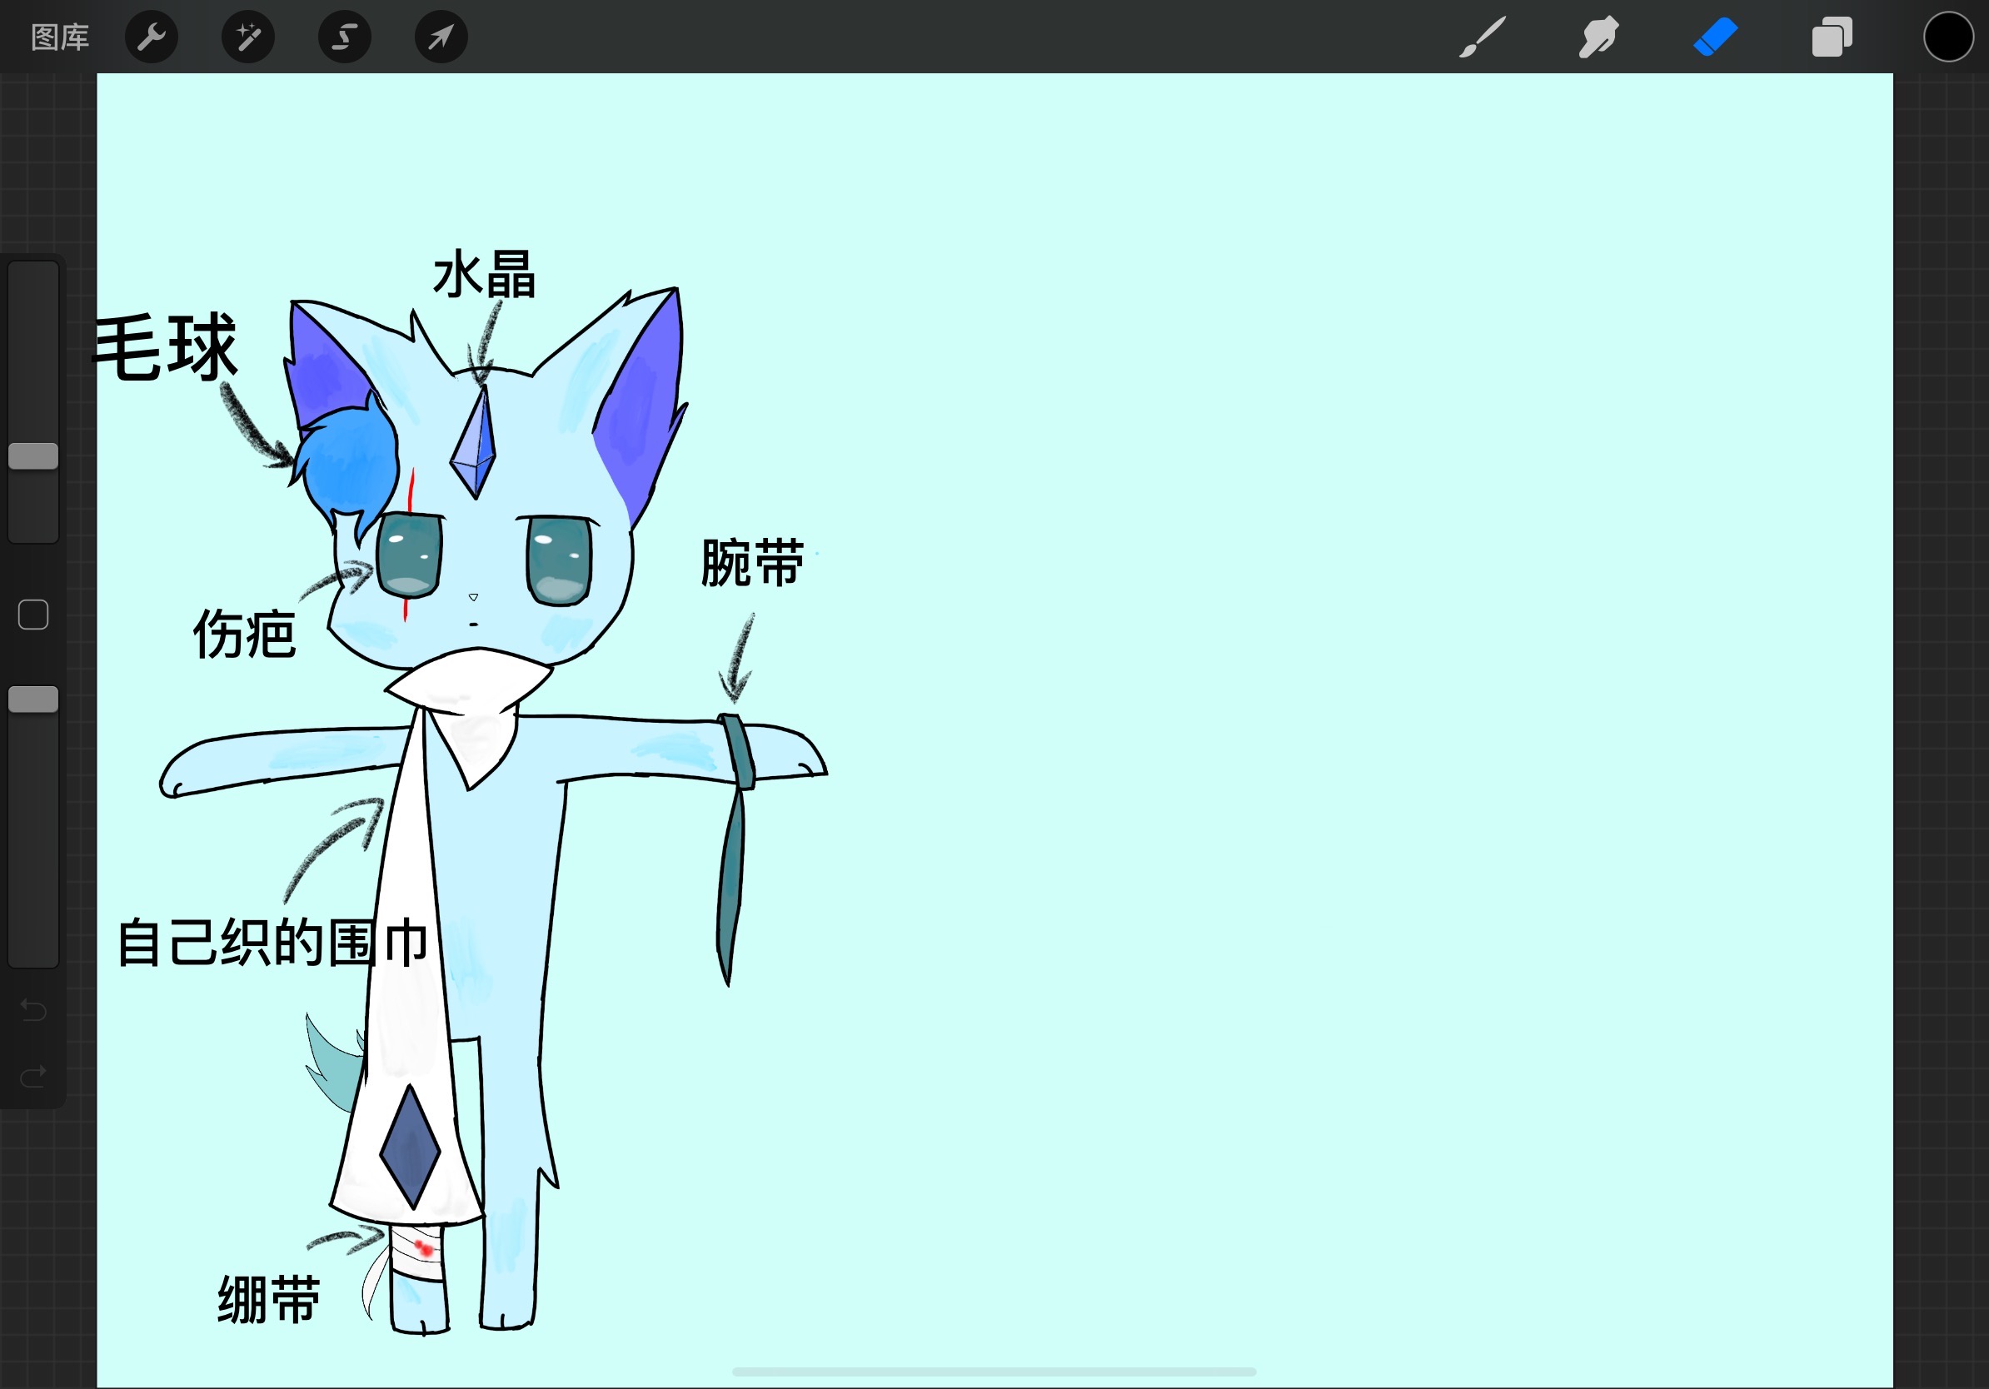Select the Adjustments magic wand icon

tap(247, 37)
